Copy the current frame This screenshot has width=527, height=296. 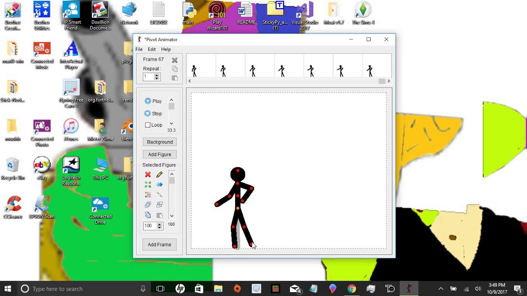pyautogui.click(x=175, y=69)
